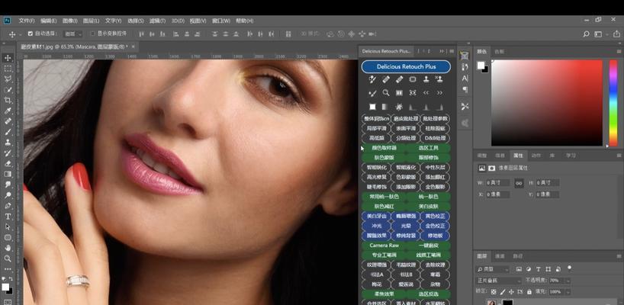Open the 图像(I) menu
This screenshot has height=305, width=624.
pyautogui.click(x=69, y=21)
